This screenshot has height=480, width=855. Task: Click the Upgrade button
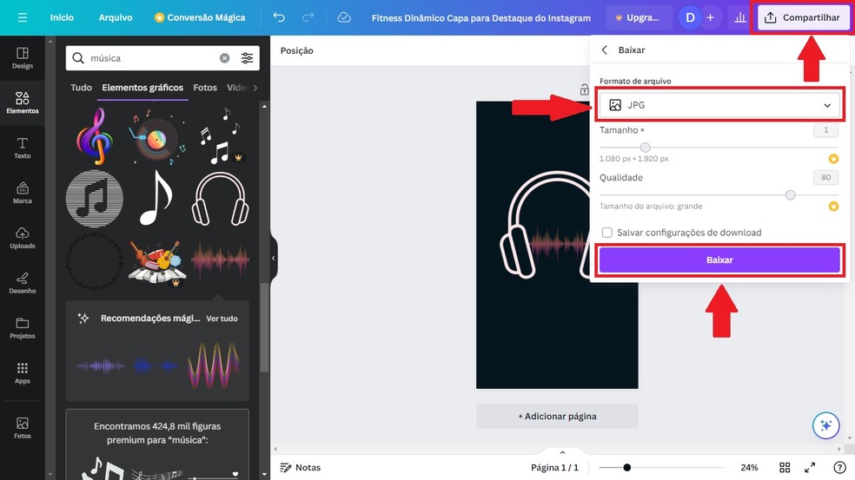coord(637,17)
